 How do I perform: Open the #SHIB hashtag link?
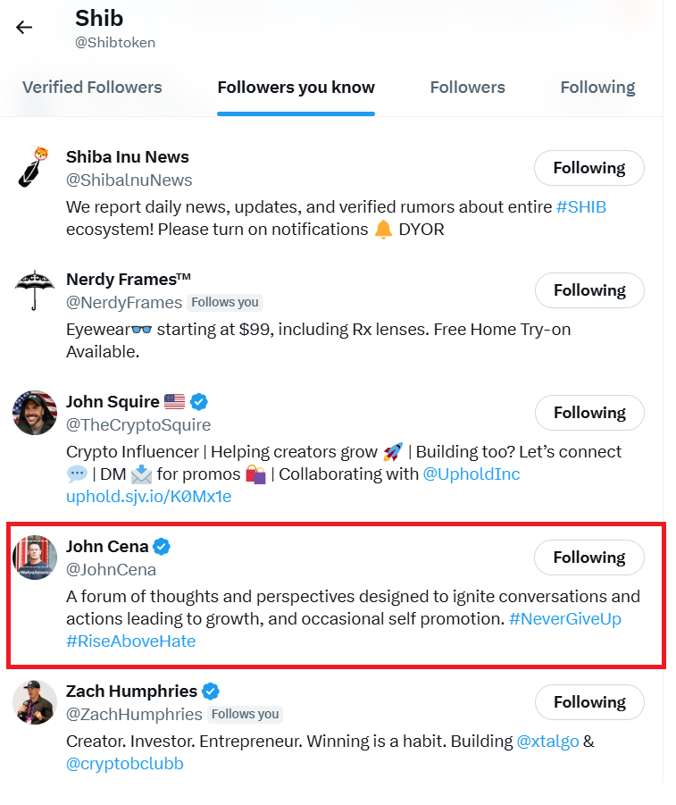click(x=581, y=206)
